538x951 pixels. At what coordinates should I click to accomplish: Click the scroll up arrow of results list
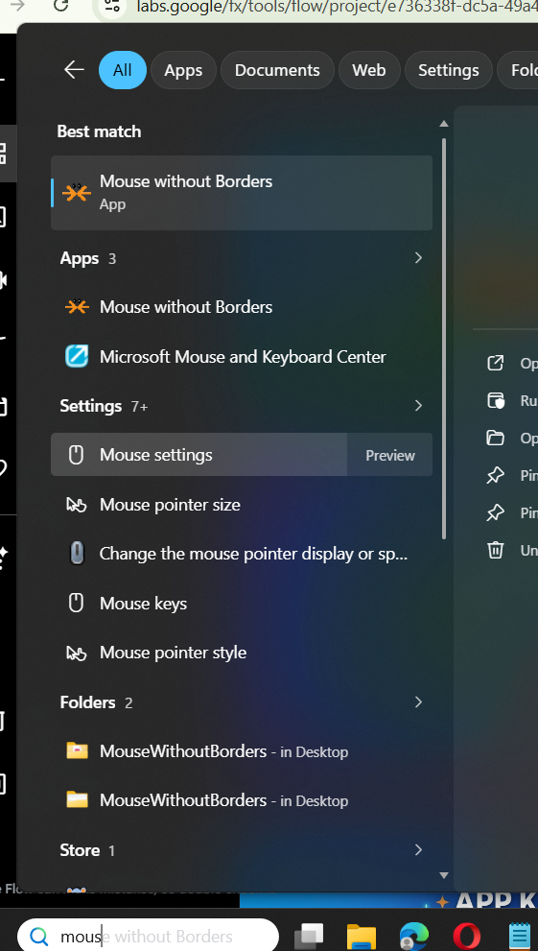tap(443, 124)
